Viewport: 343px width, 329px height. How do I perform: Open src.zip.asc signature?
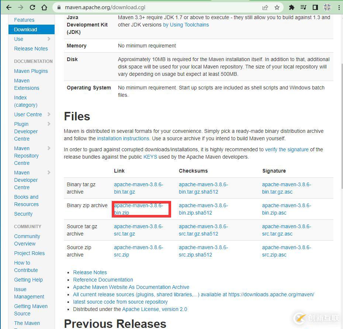click(x=287, y=251)
